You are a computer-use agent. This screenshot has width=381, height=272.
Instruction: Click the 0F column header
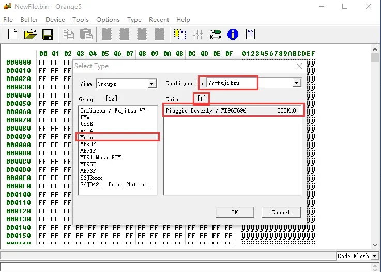pos(229,53)
